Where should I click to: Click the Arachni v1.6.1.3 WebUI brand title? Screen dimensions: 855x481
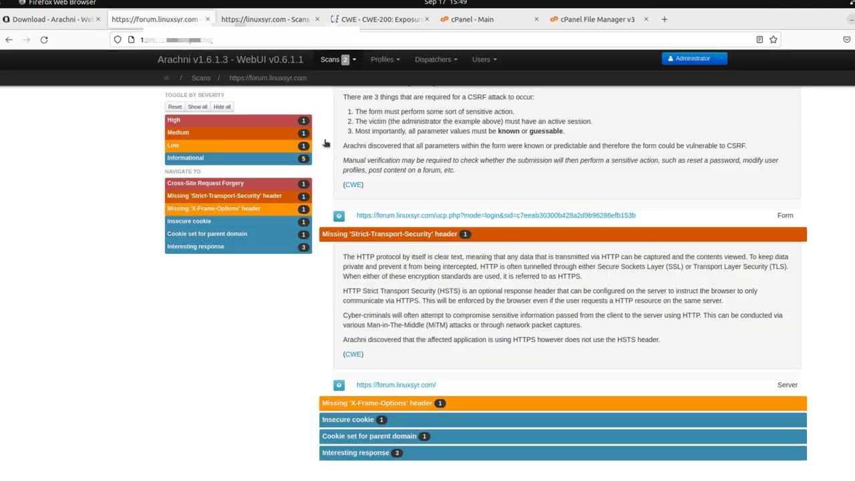click(230, 59)
